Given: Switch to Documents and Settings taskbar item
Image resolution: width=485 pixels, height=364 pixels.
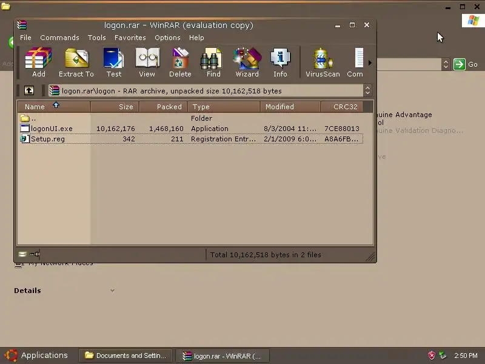Looking at the screenshot, I should [x=125, y=356].
